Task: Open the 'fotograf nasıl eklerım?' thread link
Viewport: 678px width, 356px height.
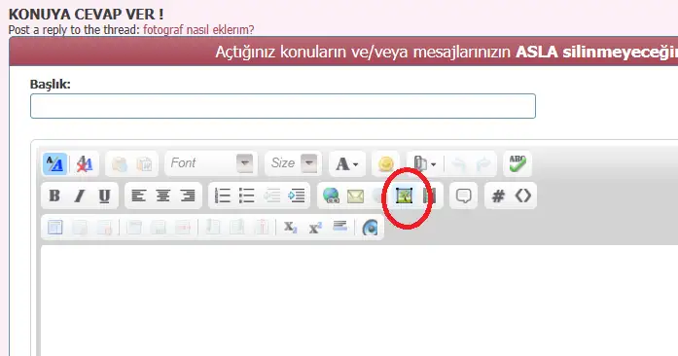Action: [198, 29]
